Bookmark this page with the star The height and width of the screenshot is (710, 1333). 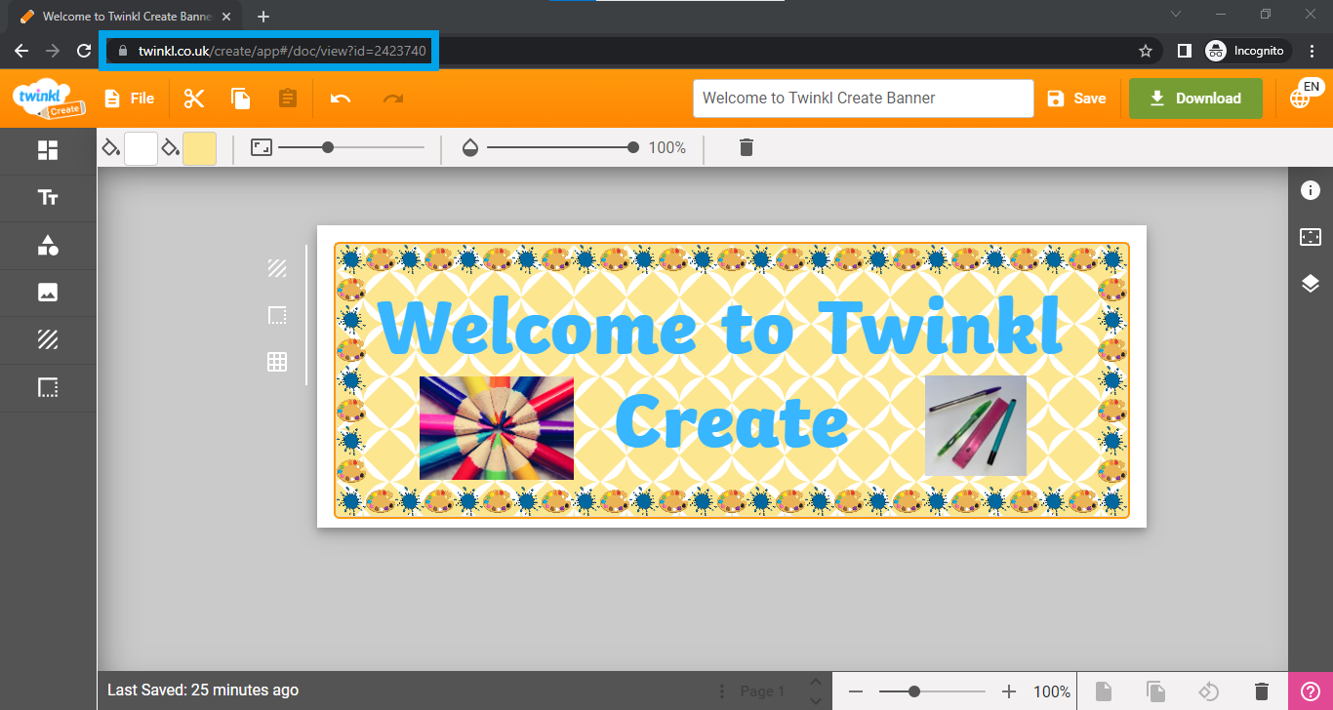point(1146,51)
